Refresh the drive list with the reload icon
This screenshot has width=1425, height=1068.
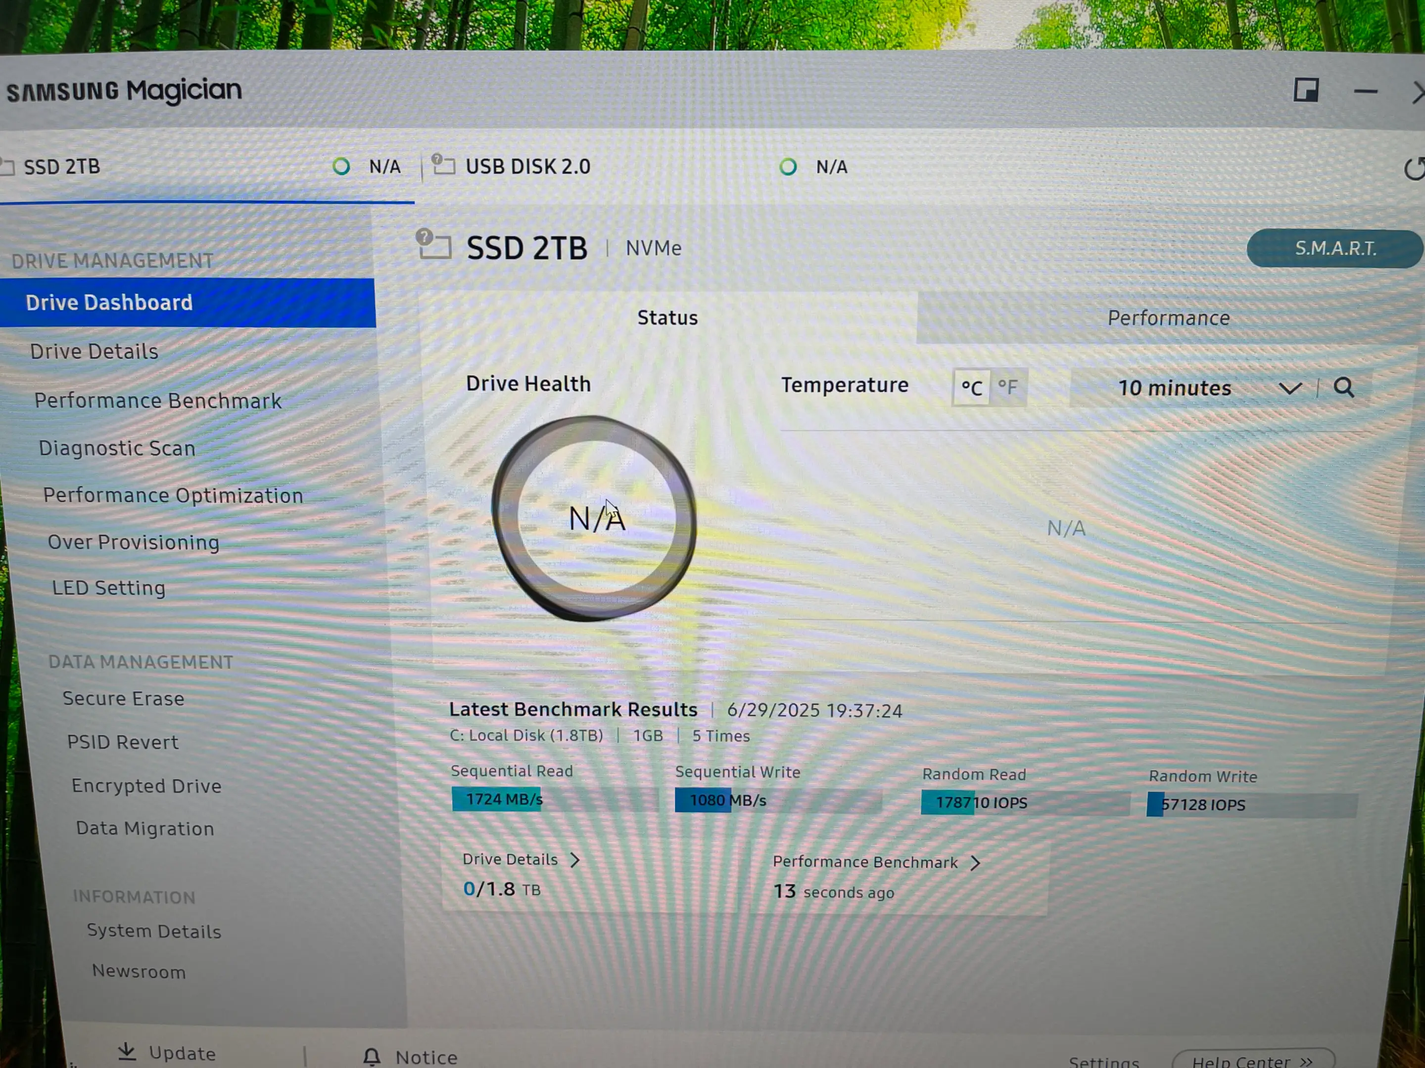coord(1414,169)
